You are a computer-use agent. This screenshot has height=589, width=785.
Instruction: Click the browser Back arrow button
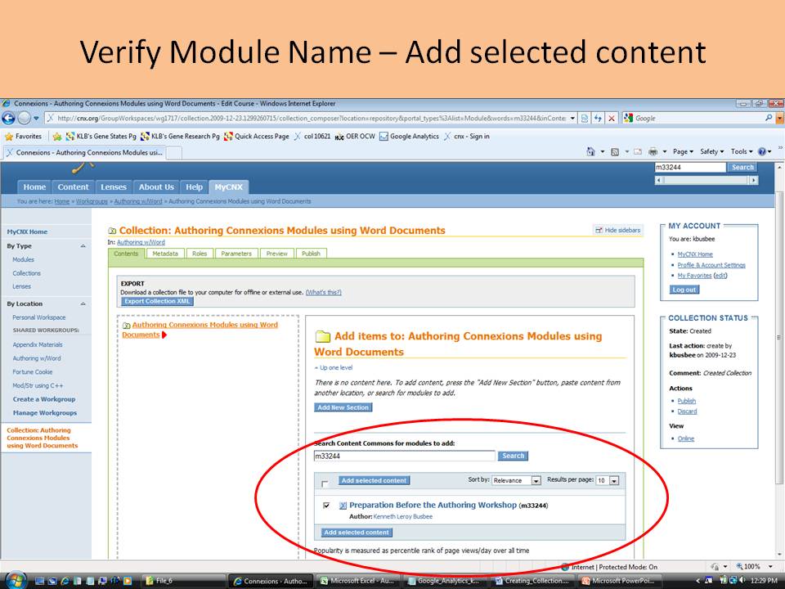(8, 118)
